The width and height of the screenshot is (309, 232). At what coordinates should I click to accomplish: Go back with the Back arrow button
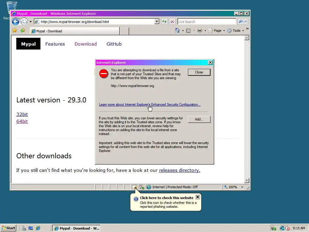click(x=16, y=21)
